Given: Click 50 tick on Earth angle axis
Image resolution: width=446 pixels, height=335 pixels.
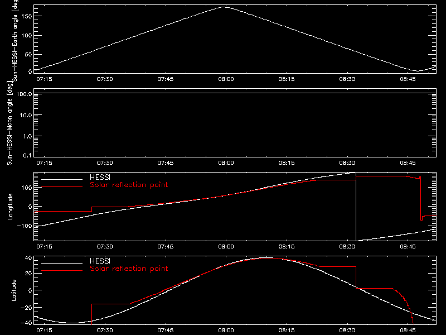Looking at the screenshot, I should point(28,54).
